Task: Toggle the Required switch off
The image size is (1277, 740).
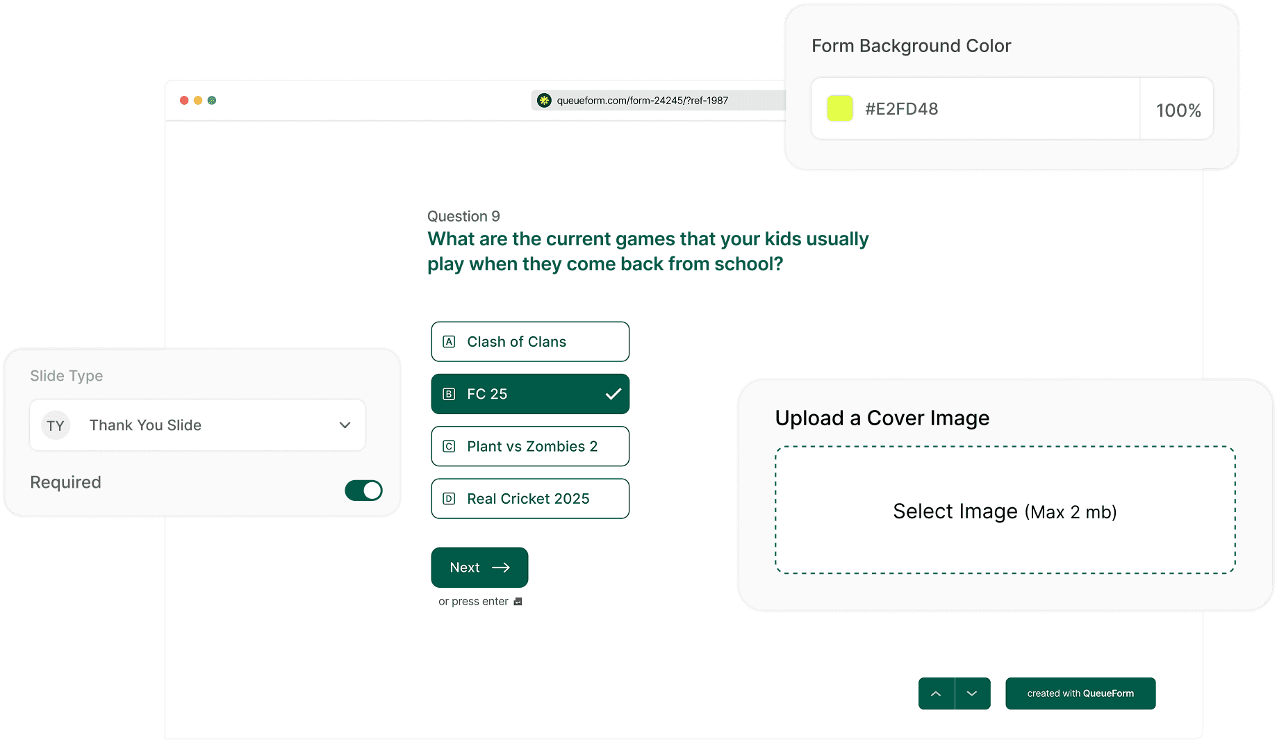Action: pos(363,491)
